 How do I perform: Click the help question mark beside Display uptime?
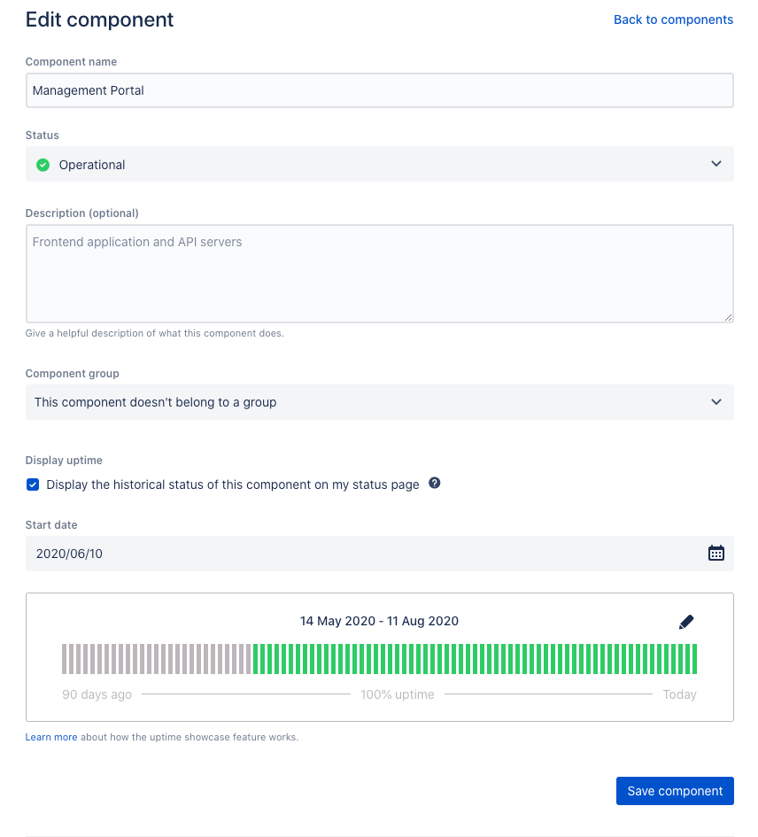pyautogui.click(x=435, y=483)
